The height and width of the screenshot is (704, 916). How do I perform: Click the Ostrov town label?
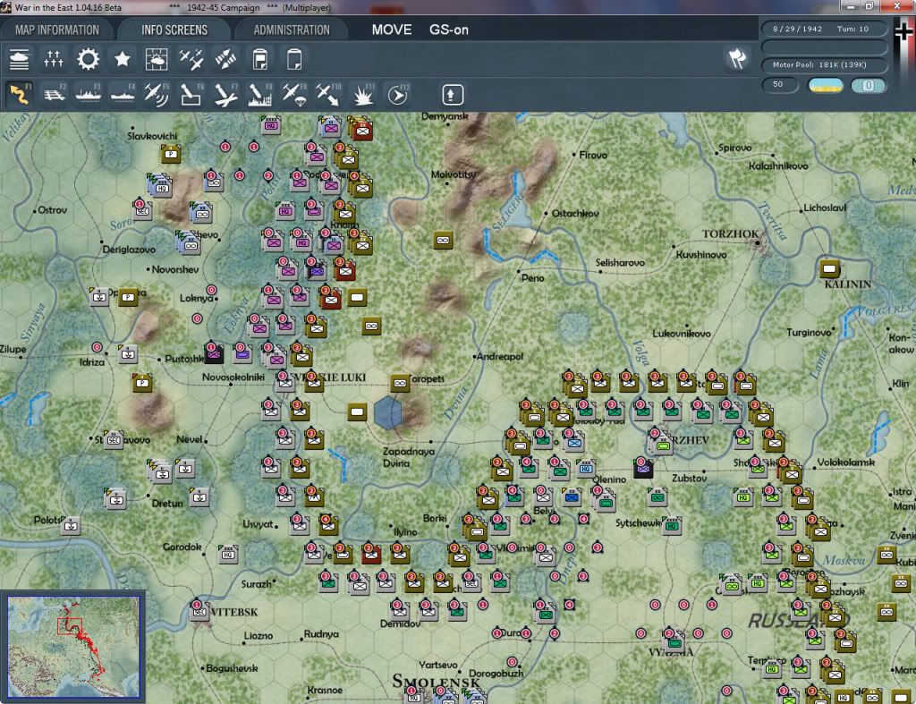click(x=52, y=209)
